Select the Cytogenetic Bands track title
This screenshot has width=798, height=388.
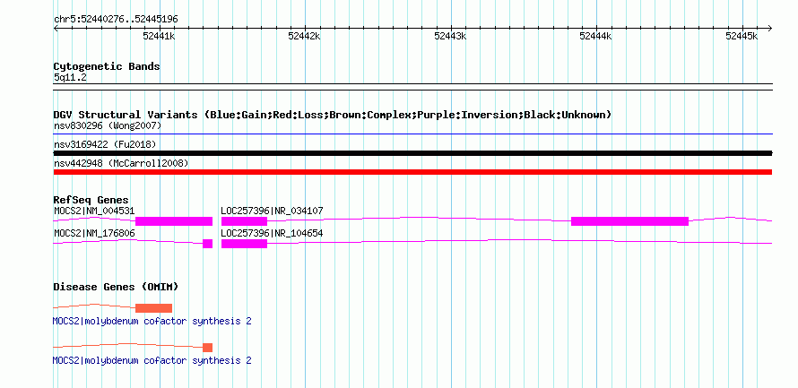(107, 66)
